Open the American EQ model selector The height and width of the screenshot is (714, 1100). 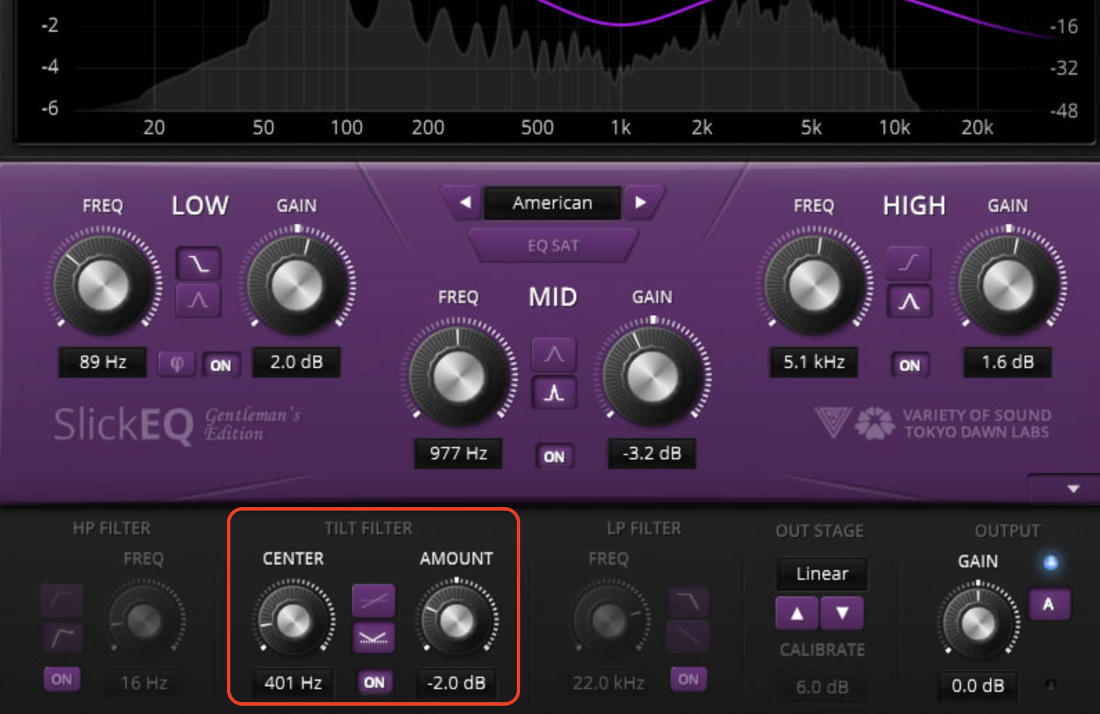pos(552,203)
